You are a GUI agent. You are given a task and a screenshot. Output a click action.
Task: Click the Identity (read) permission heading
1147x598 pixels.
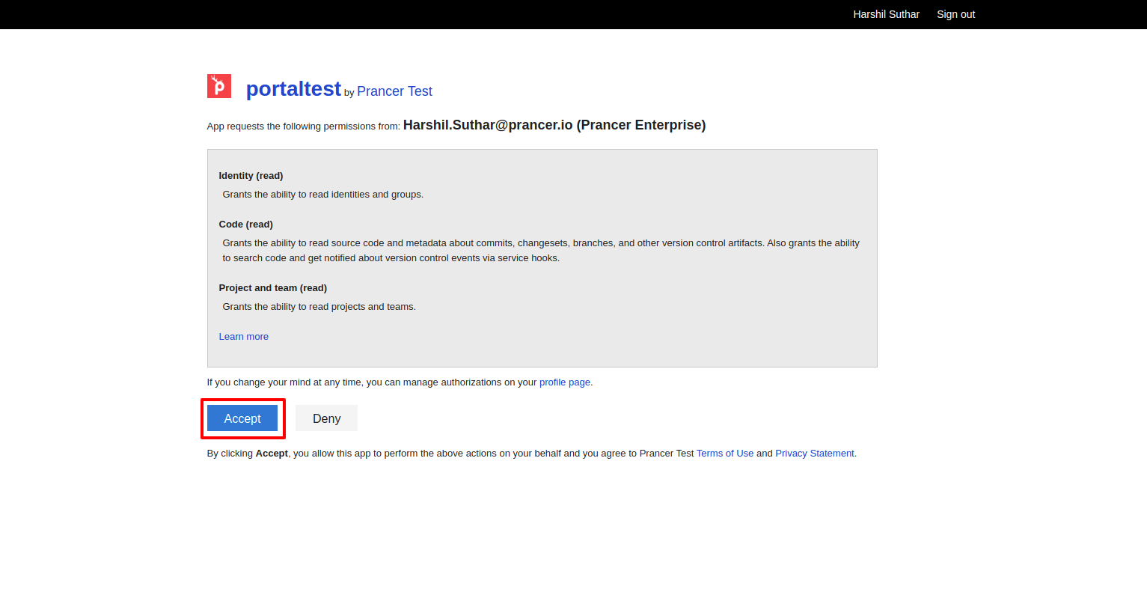[251, 176]
